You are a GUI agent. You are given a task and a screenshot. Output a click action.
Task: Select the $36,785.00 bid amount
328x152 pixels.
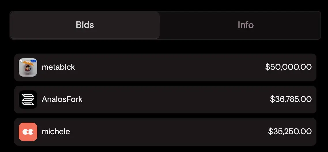[291, 99]
